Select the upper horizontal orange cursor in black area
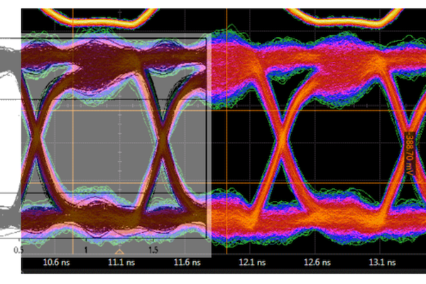 click(319, 109)
